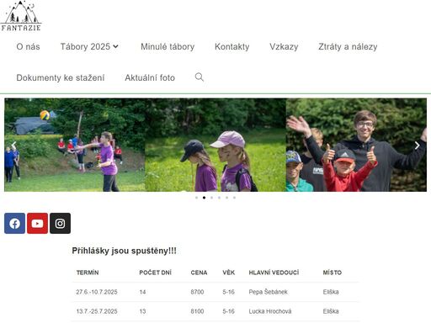The image size is (431, 323).
Task: Go to Kontakty page
Action: pos(232,46)
